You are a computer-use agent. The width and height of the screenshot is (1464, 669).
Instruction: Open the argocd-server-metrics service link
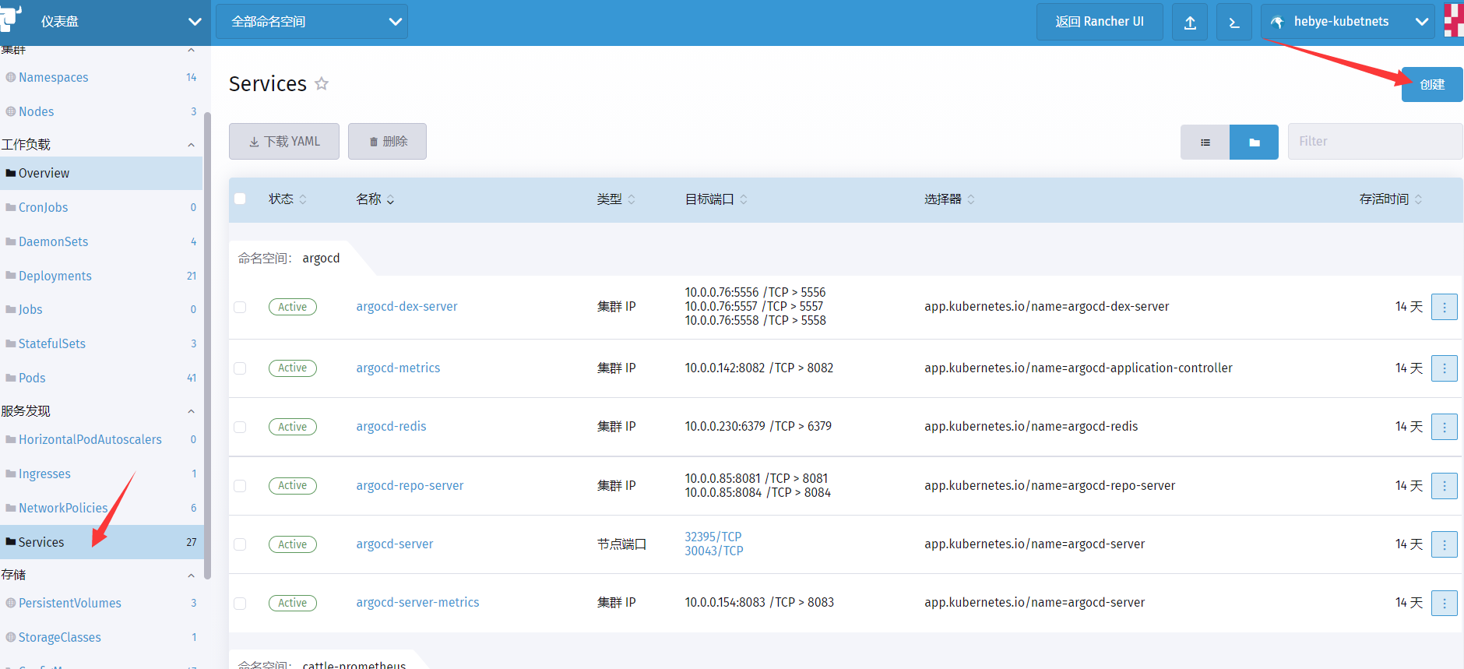[417, 603]
